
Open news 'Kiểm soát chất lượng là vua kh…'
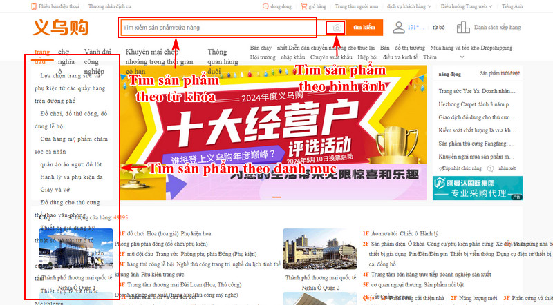(477, 130)
